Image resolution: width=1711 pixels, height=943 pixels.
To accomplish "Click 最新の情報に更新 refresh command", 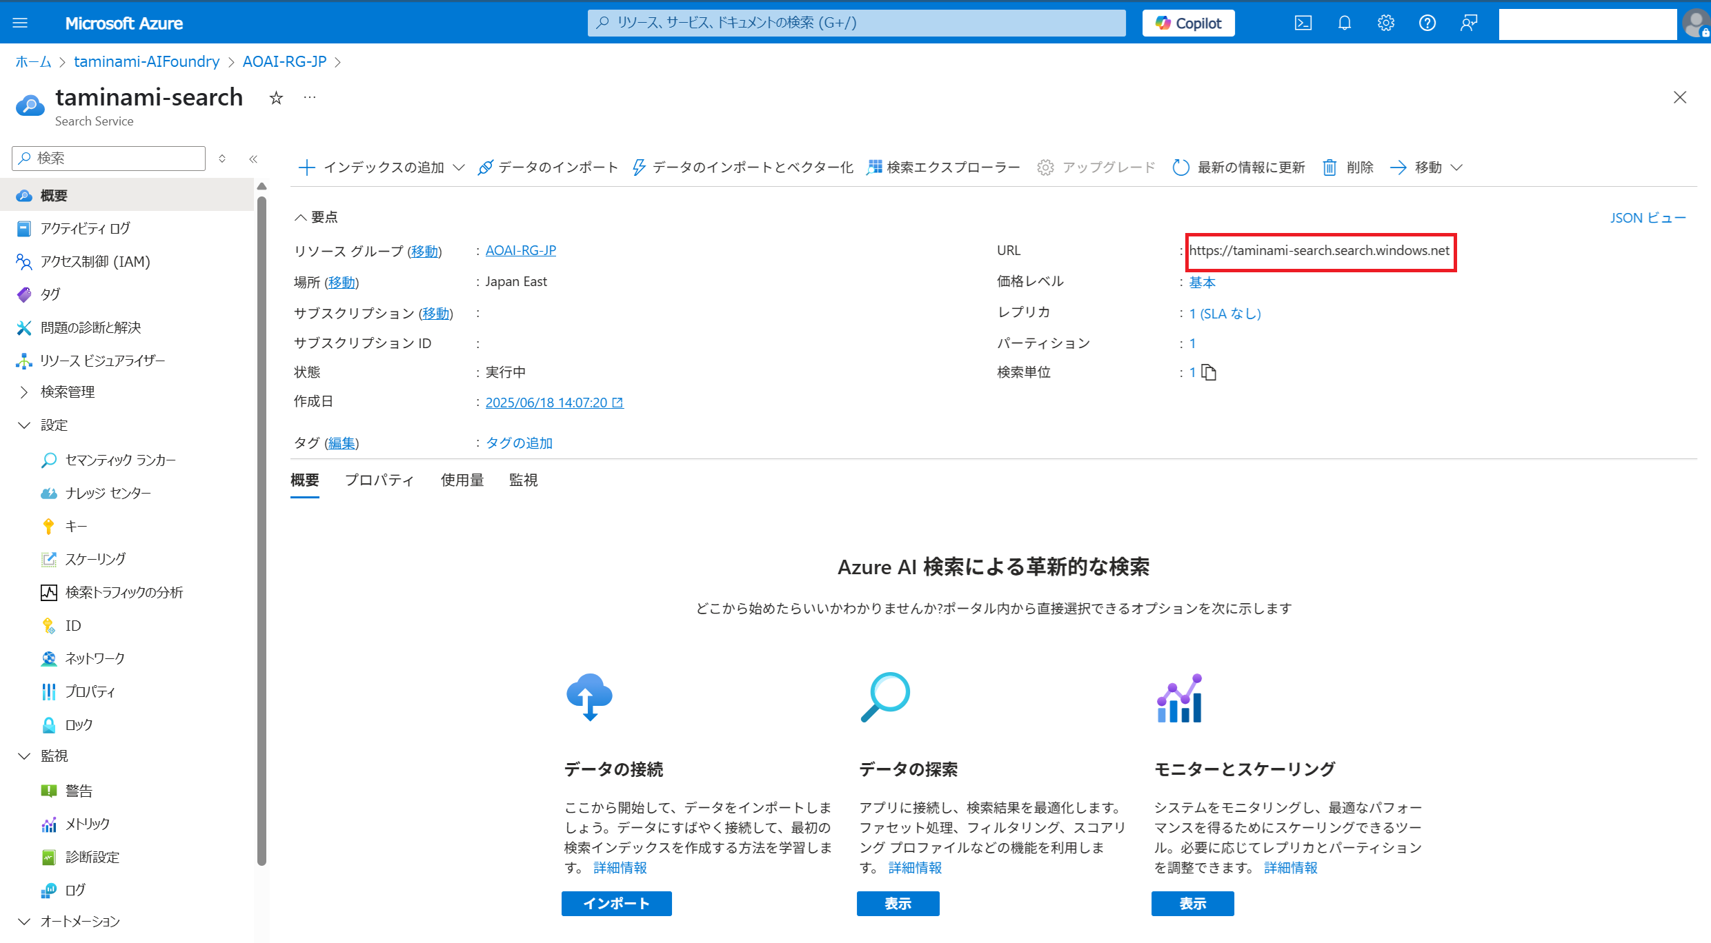I will (1239, 168).
